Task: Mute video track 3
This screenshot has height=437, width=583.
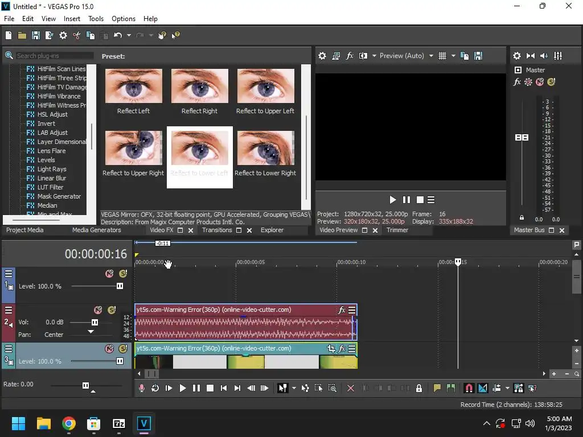Action: (109, 349)
